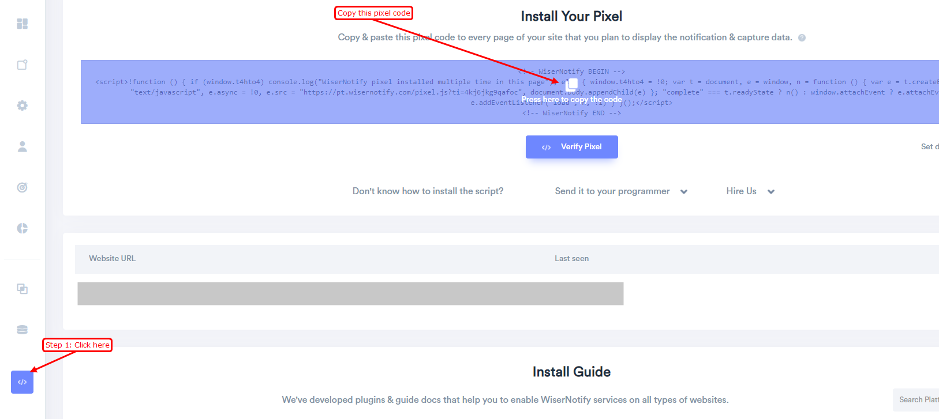Click the Website URL column header
939x419 pixels.
tap(112, 259)
